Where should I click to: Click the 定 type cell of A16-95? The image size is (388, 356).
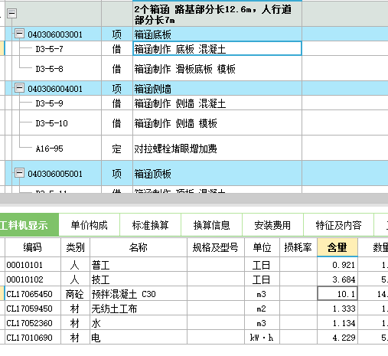[117, 148]
